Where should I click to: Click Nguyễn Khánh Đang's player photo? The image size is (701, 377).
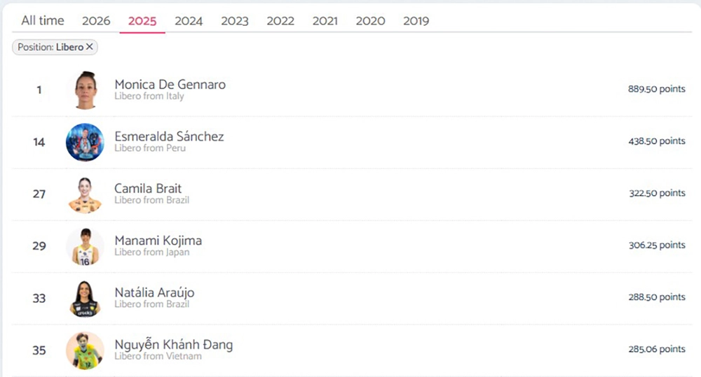(x=85, y=350)
